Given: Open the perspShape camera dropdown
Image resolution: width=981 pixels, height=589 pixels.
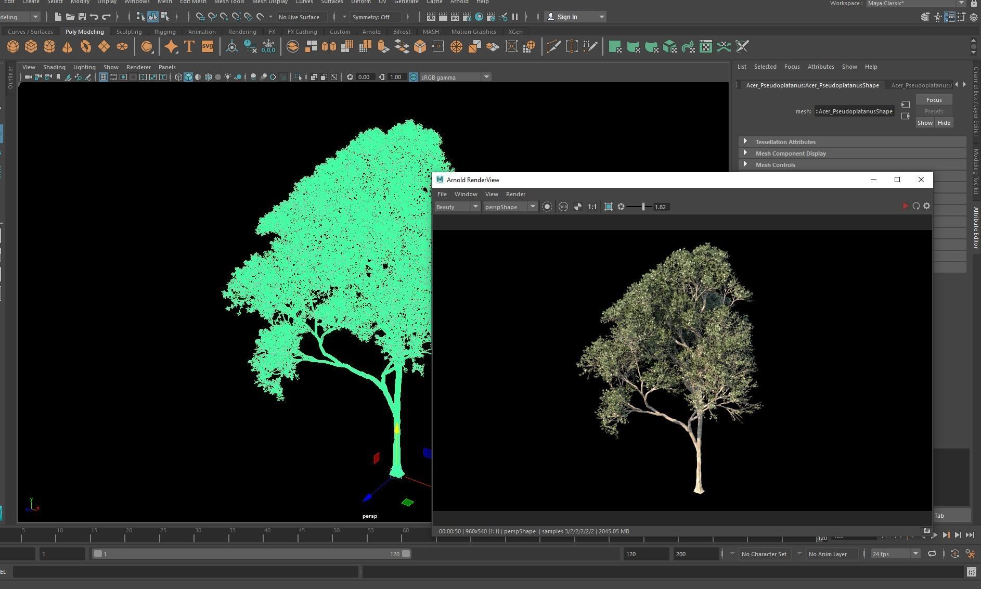Looking at the screenshot, I should pyautogui.click(x=510, y=207).
